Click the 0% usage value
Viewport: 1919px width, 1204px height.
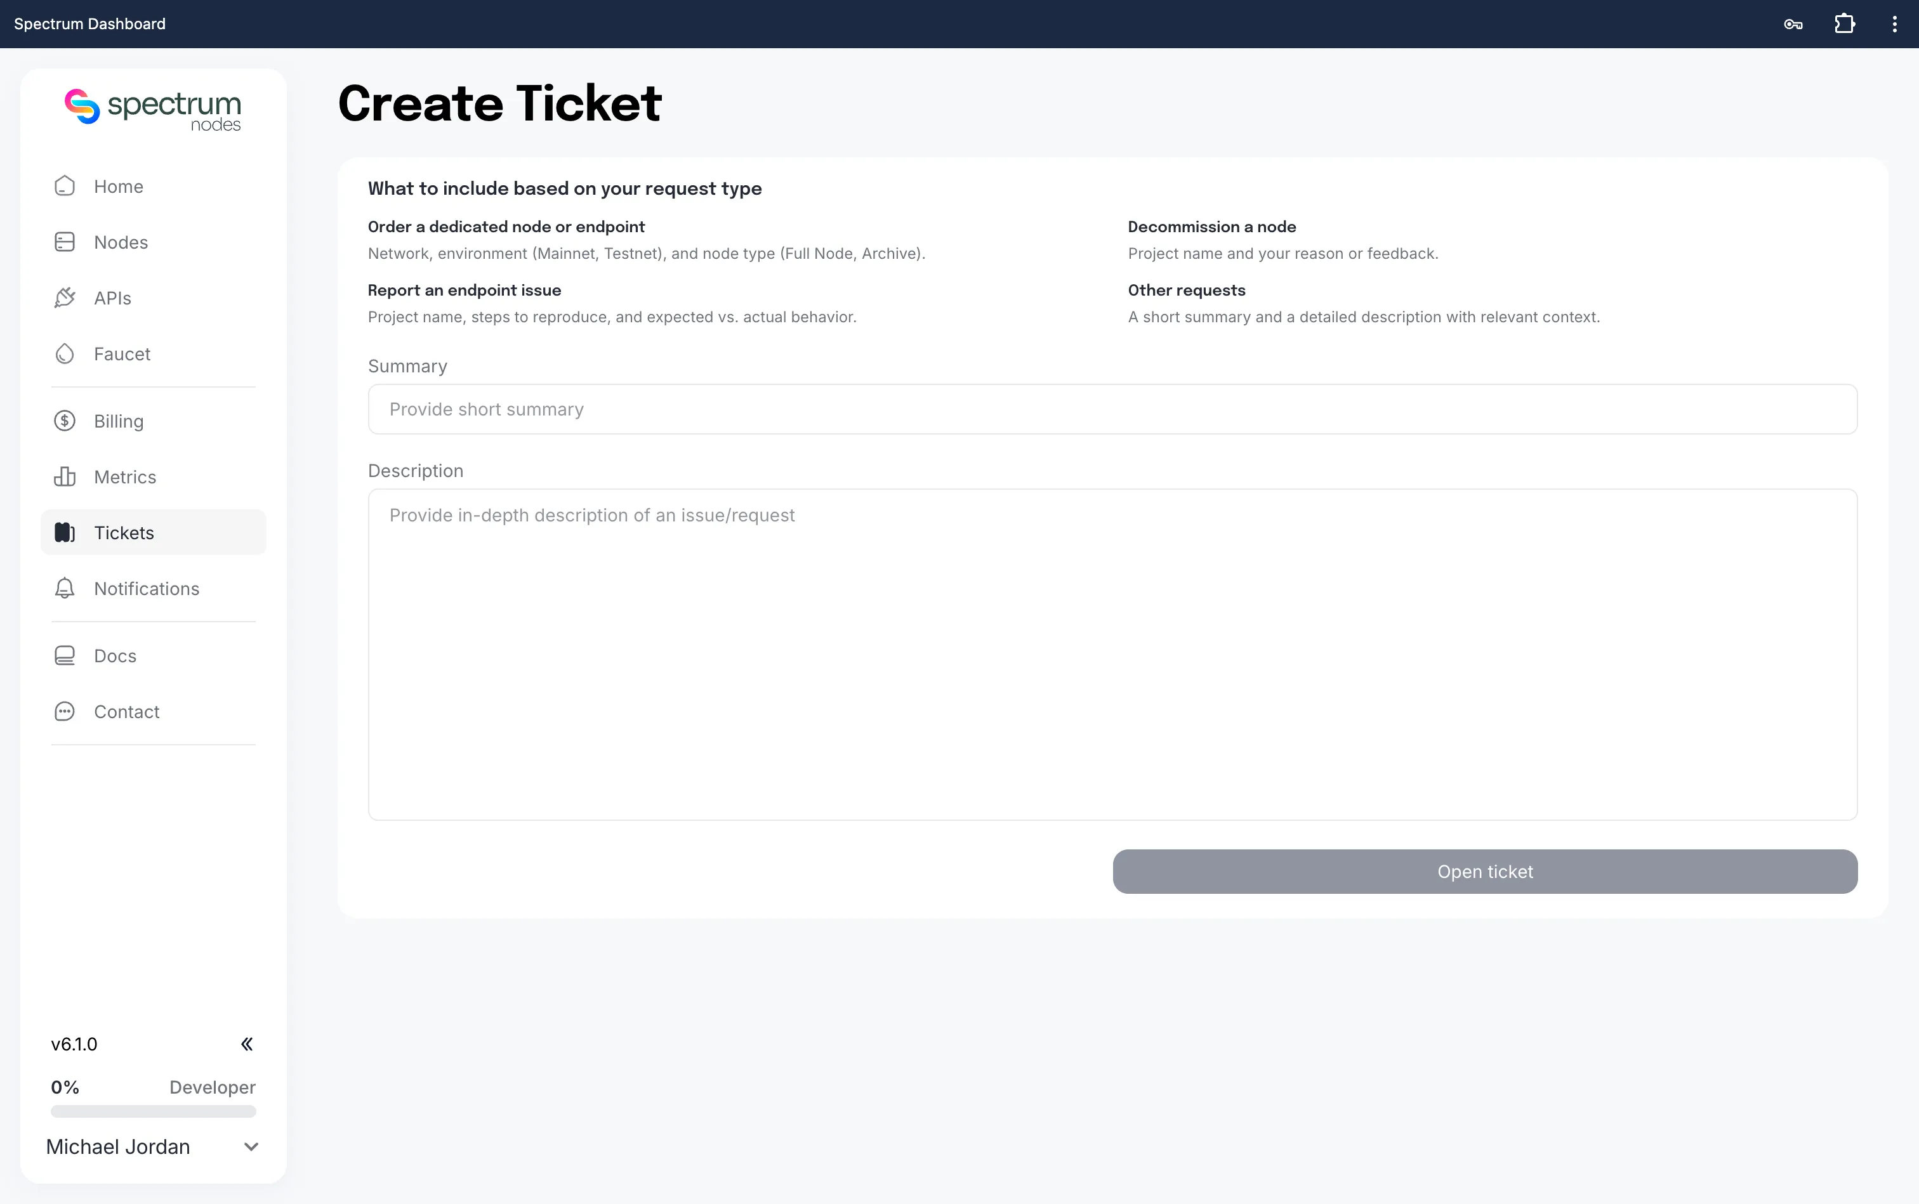click(x=65, y=1088)
